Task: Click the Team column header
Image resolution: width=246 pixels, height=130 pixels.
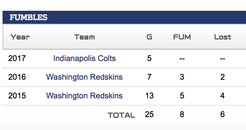Action: [84, 37]
